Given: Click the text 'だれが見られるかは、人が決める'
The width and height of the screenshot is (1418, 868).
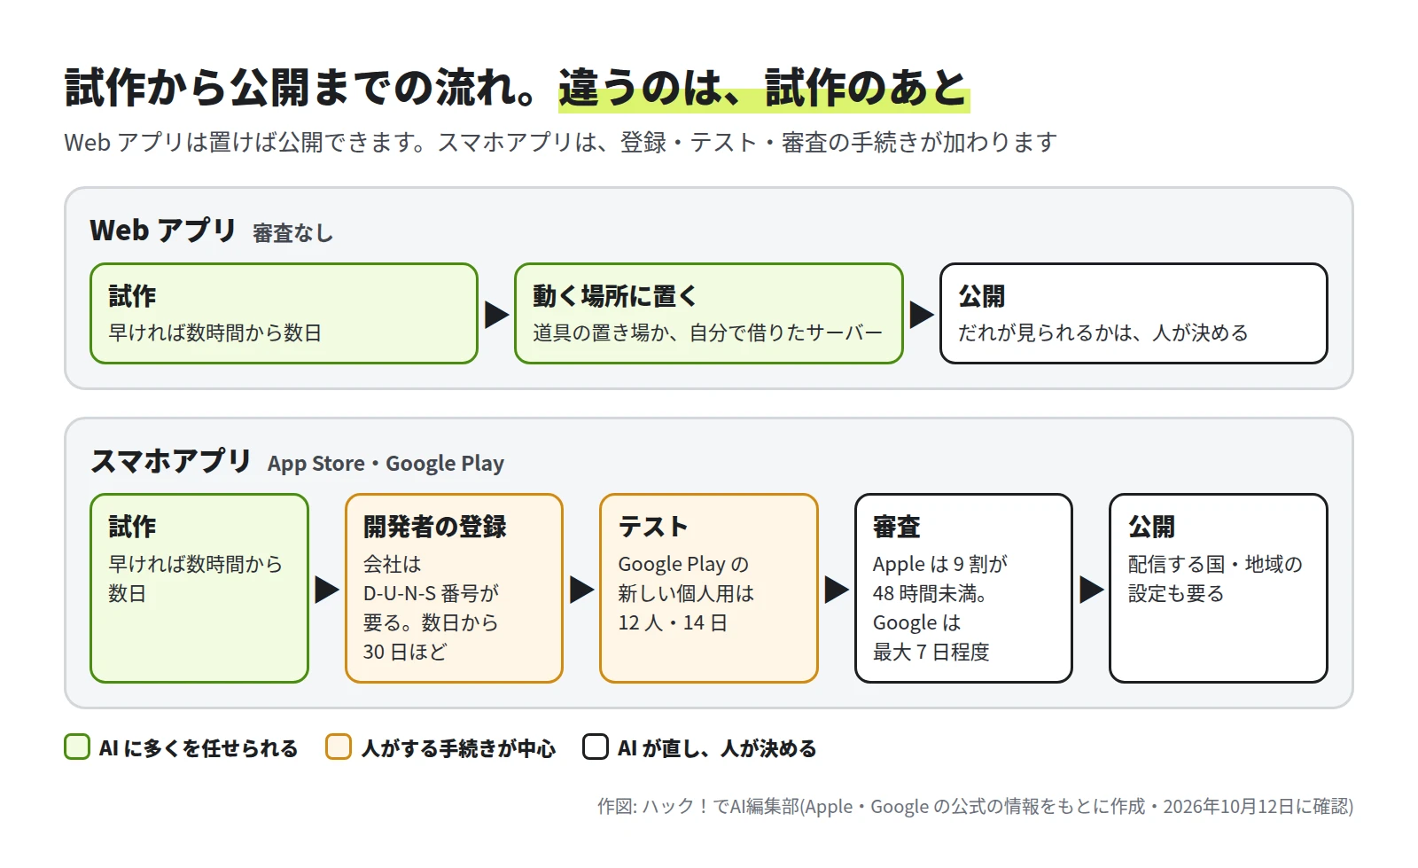Looking at the screenshot, I should pos(1102,332).
